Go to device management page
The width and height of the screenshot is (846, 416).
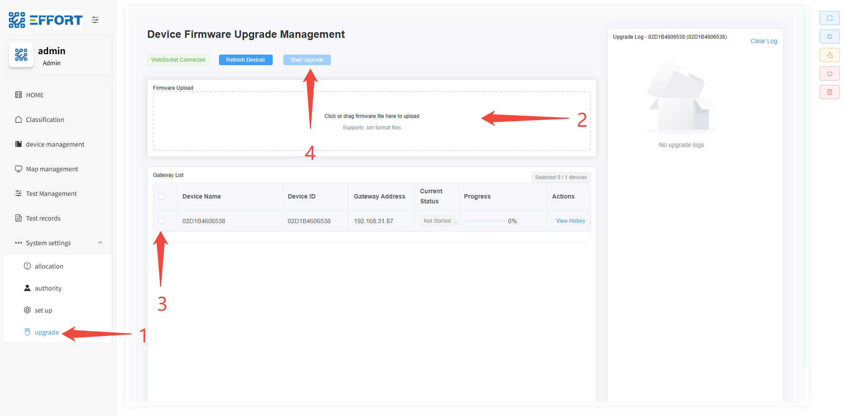coord(55,144)
